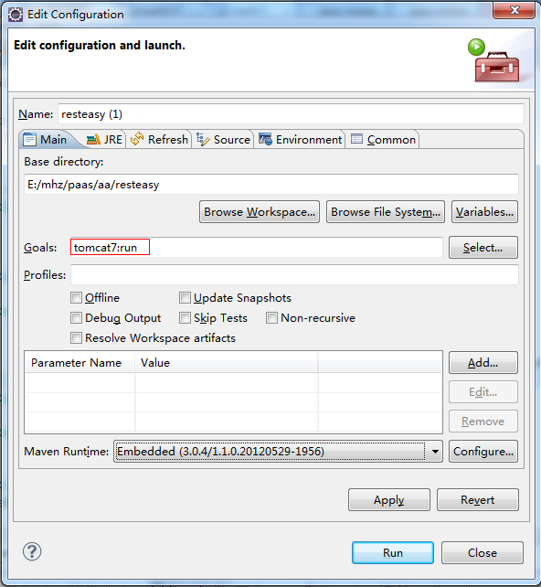This screenshot has width=541, height=587.
Task: Click the Edit Configuration title bar icon
Action: click(16, 15)
